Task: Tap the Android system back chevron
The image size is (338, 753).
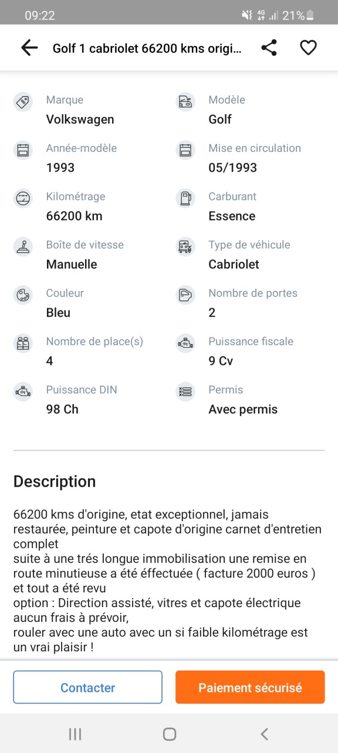Action: (x=264, y=734)
